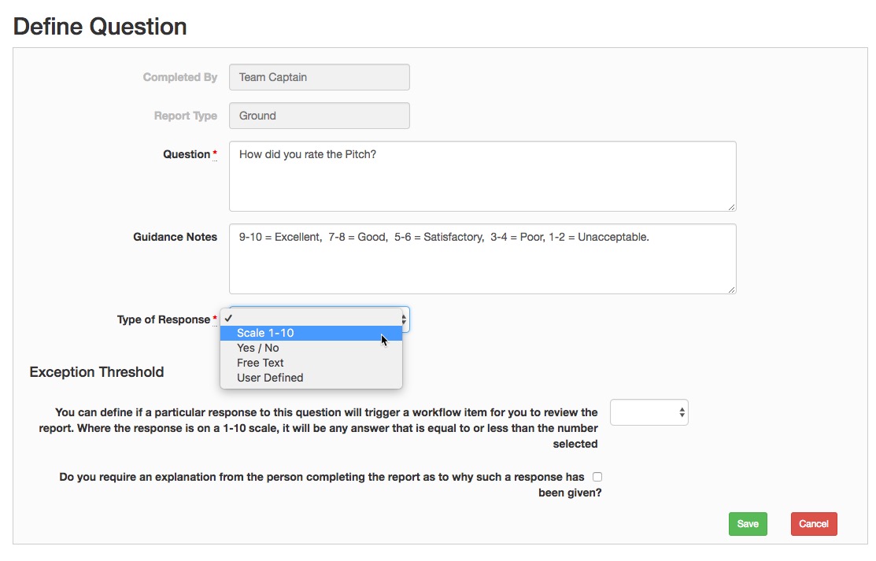Screen dimensions: 876x561
Task: Click the Define Question heading
Action: [x=100, y=26]
